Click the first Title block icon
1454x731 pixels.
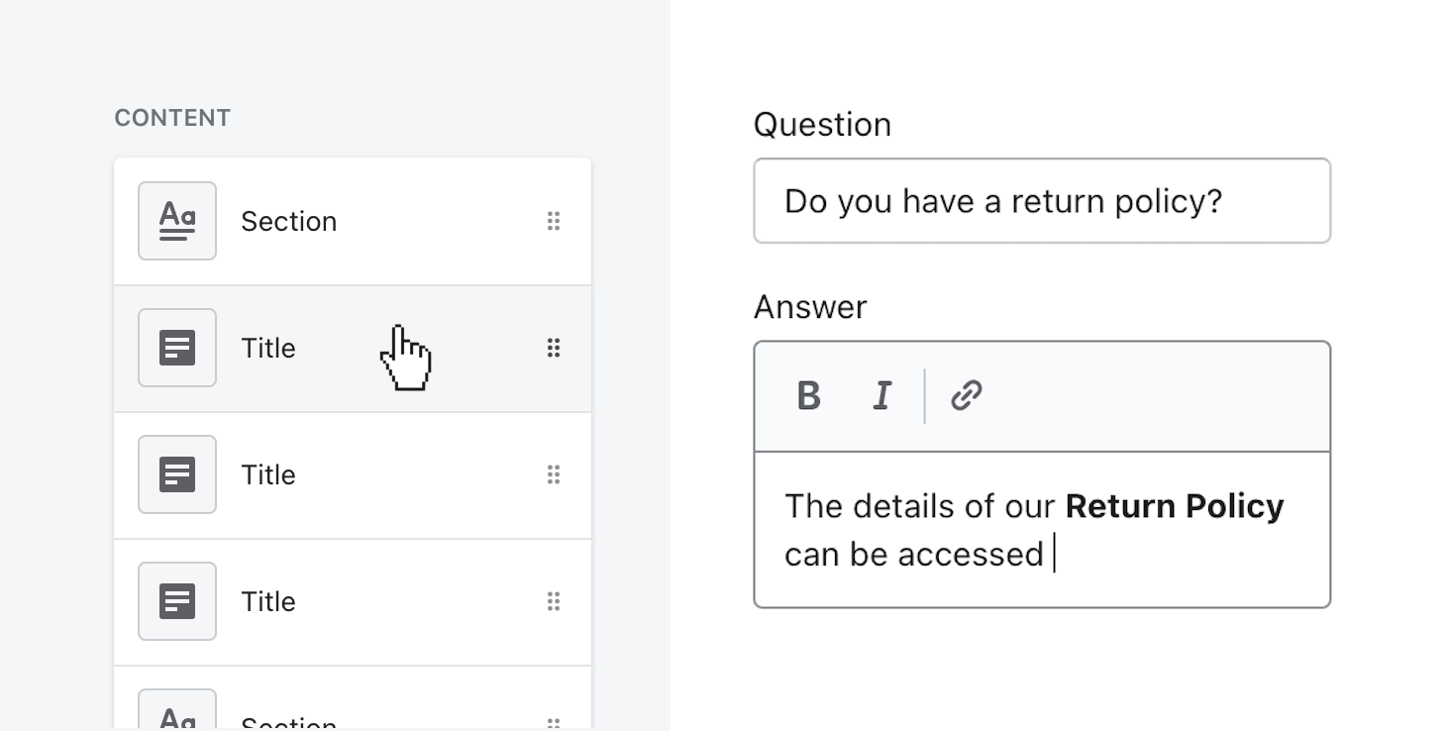pos(177,348)
